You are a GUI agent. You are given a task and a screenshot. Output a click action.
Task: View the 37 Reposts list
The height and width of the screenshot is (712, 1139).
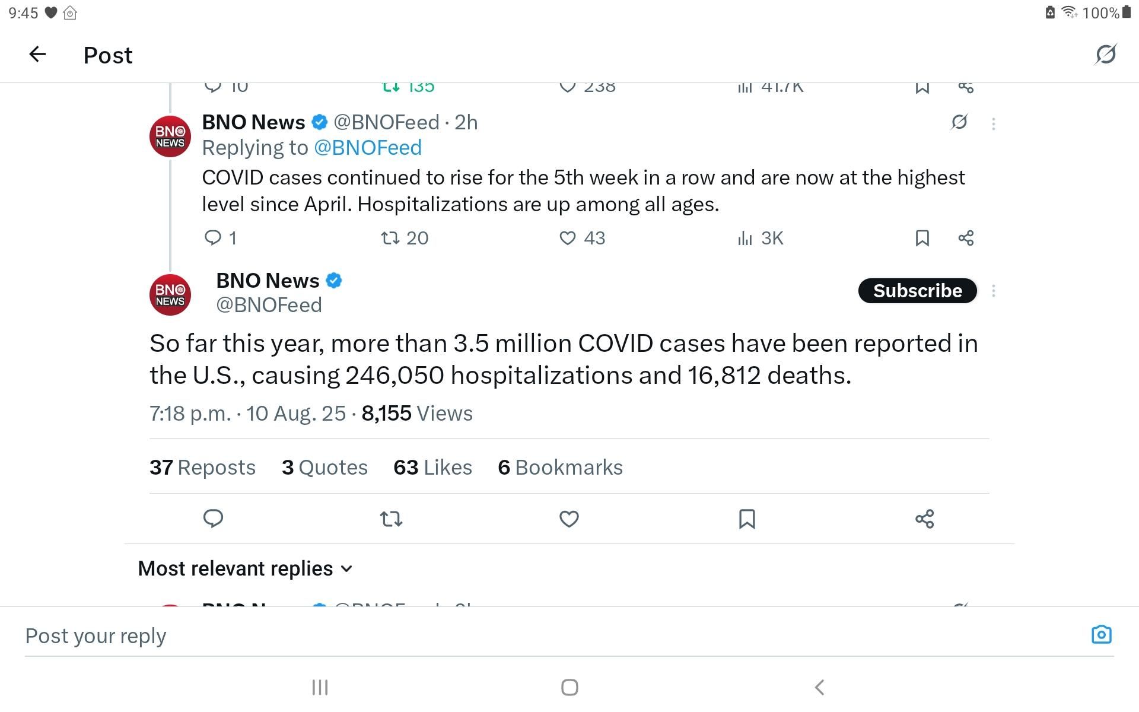coord(202,468)
